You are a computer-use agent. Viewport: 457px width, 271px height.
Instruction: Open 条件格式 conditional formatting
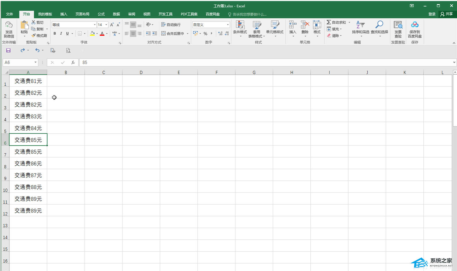point(240,29)
